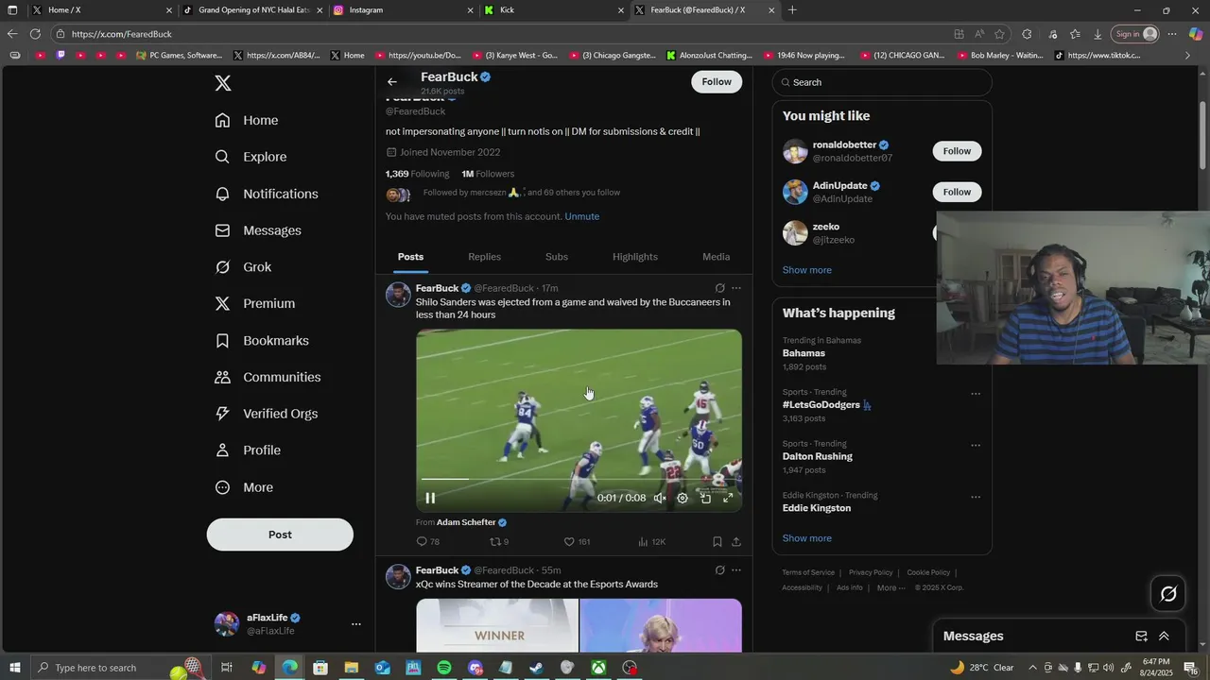
Task: Open the Explore page
Action: coord(251,157)
